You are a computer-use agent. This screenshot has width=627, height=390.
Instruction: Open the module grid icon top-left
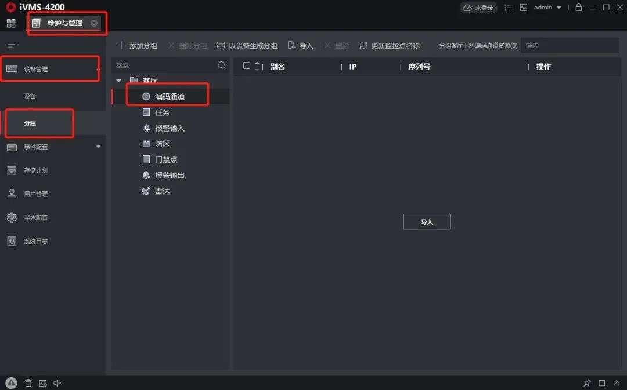coord(11,23)
